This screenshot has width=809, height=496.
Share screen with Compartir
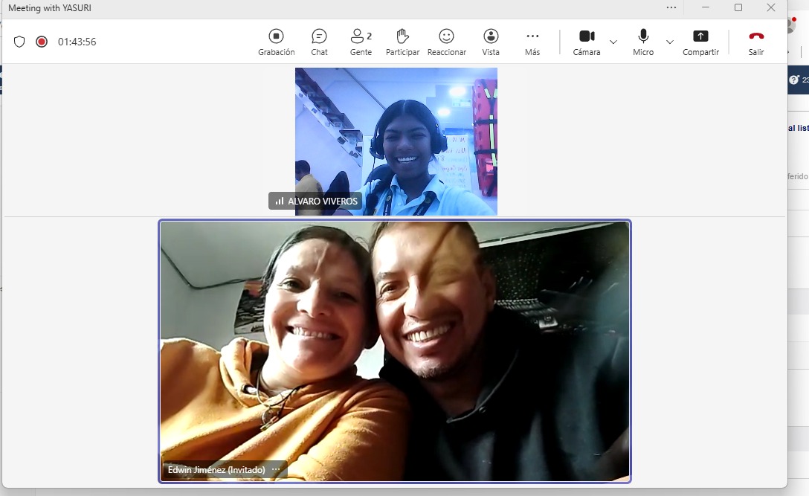point(700,42)
